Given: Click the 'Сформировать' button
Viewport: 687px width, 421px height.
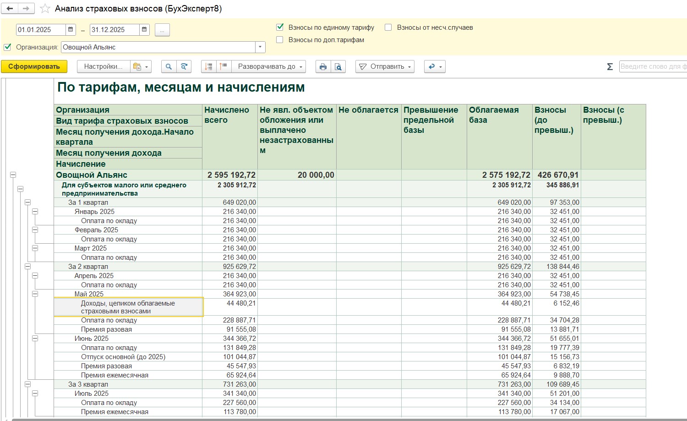Looking at the screenshot, I should 34,66.
